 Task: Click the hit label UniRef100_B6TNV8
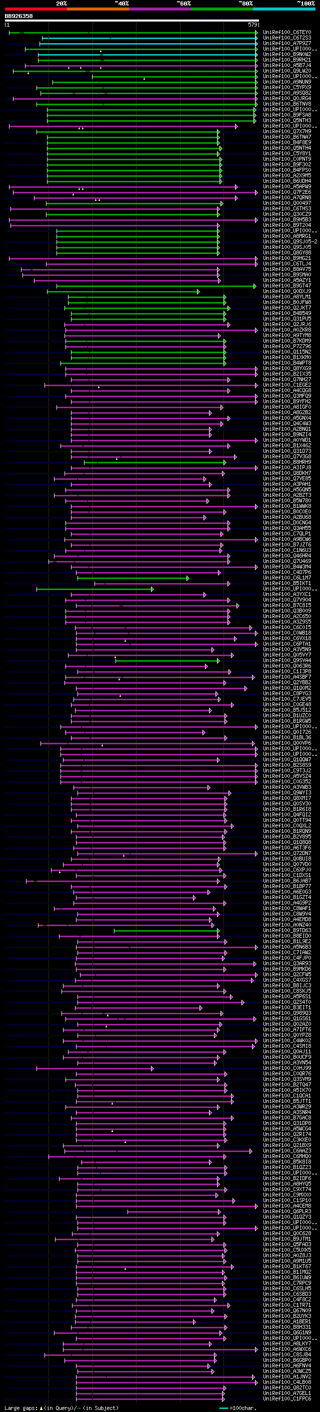(286, 104)
